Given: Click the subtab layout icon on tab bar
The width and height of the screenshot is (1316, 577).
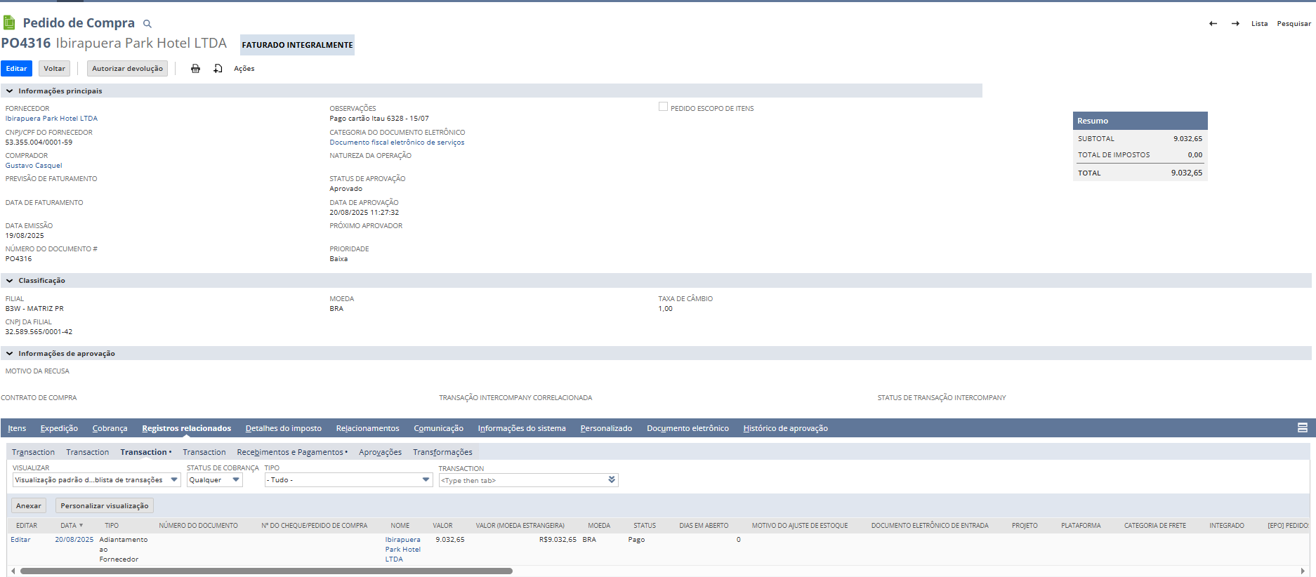Looking at the screenshot, I should 1302,428.
